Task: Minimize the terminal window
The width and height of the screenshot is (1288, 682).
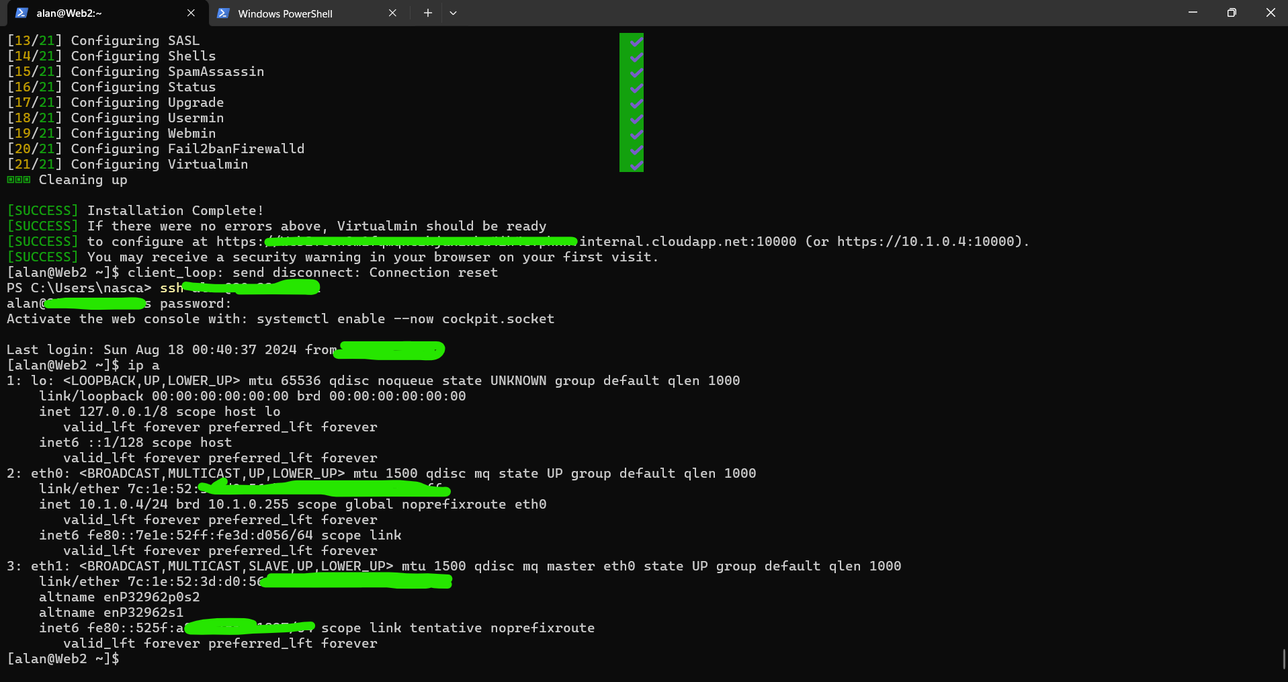Action: coord(1193,13)
